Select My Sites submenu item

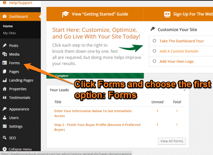click(9, 33)
